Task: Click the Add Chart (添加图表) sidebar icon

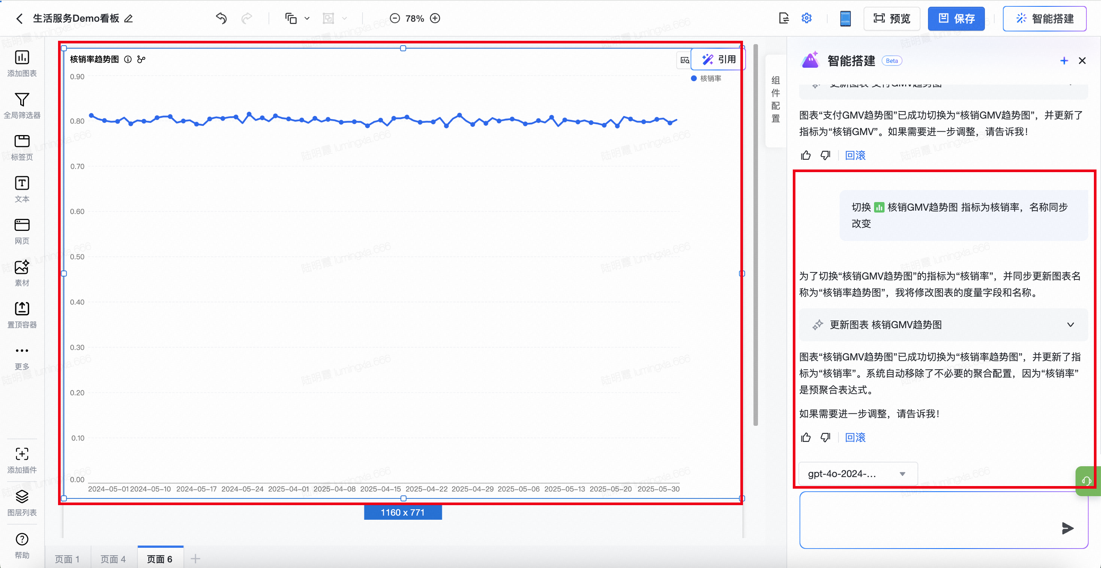Action: 22,58
